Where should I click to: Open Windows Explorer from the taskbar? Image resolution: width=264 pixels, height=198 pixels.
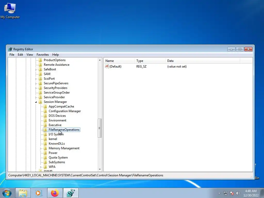pyautogui.click(x=23, y=193)
